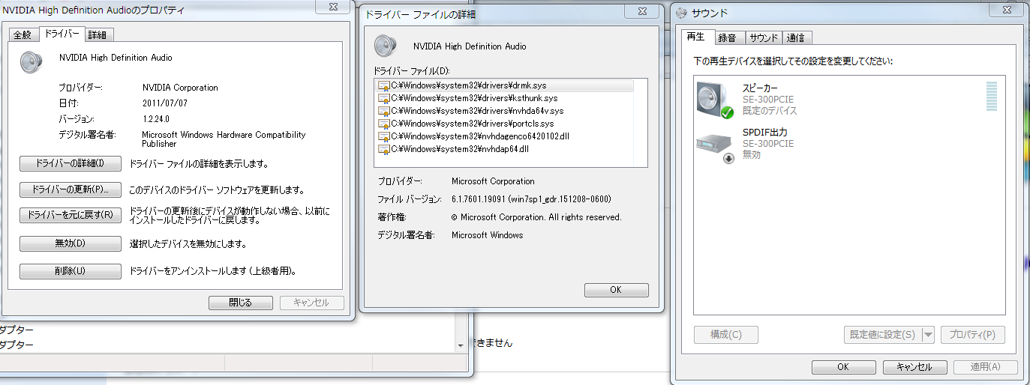Select the 再生 tab in the Sound window
Image resolution: width=1030 pixels, height=385 pixels.
(695, 37)
